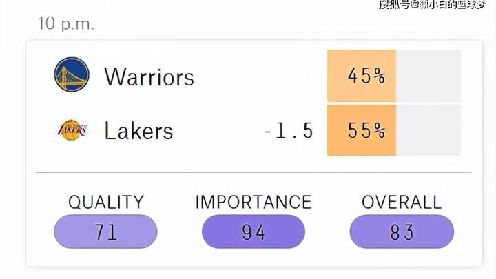
Task: Click the gray empty part of Lakers bar
Action: tap(428, 130)
